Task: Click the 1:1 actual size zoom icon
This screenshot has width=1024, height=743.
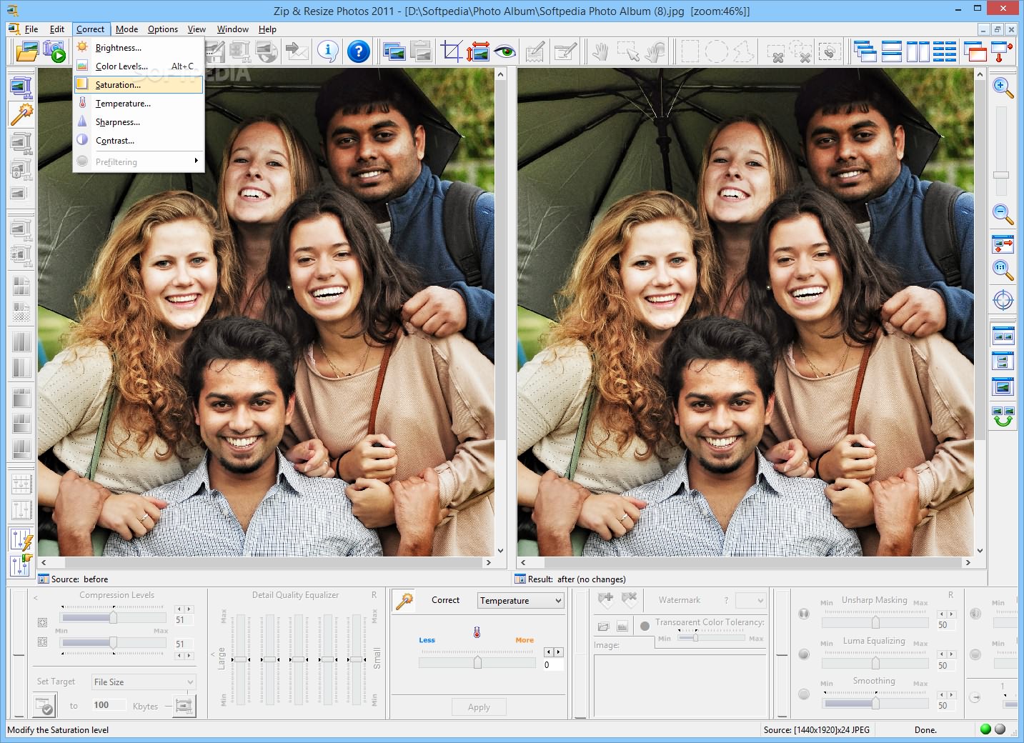Action: (1003, 270)
